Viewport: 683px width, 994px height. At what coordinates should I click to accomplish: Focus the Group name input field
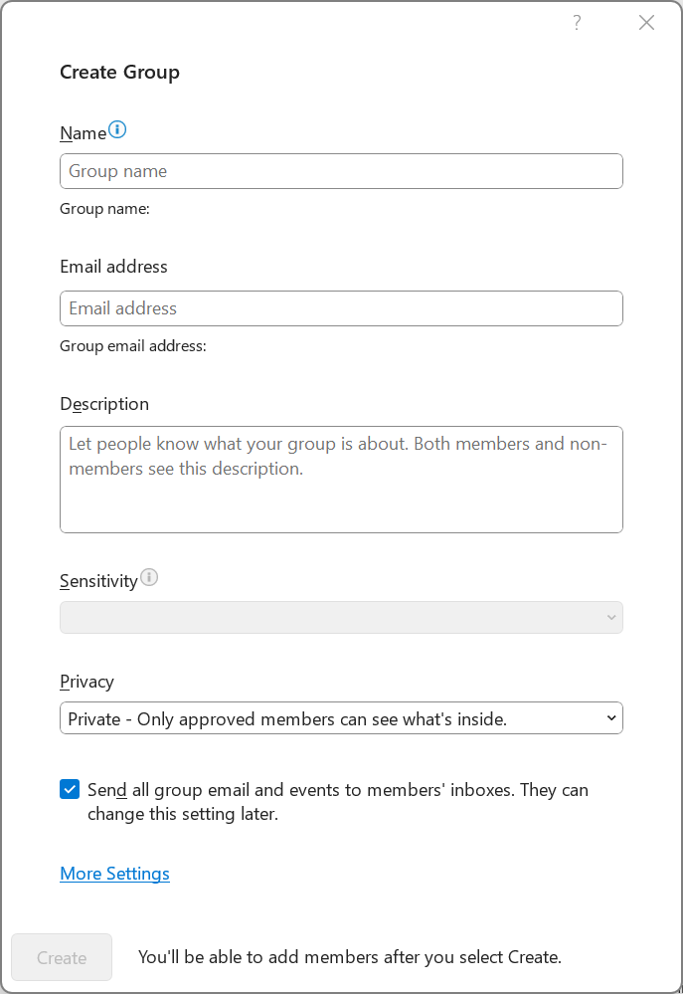click(x=342, y=171)
